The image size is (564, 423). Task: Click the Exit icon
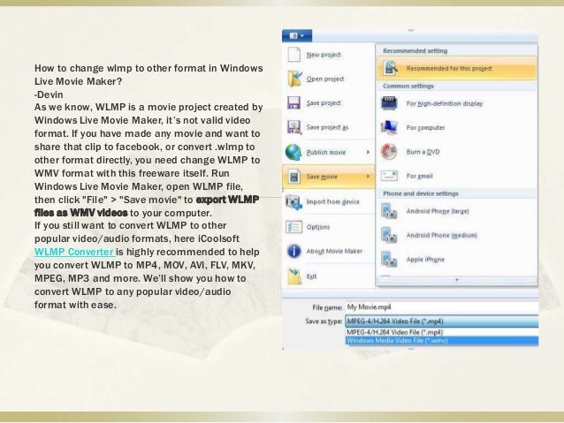click(294, 276)
